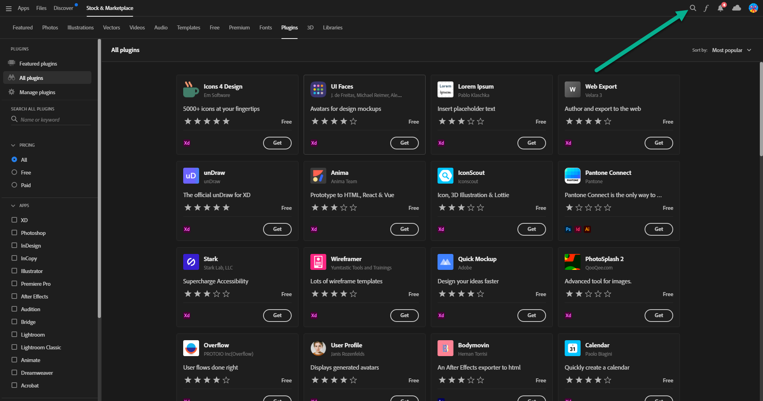Viewport: 763px width, 401px height.
Task: Check the Photoshop app filter
Action: [14, 232]
